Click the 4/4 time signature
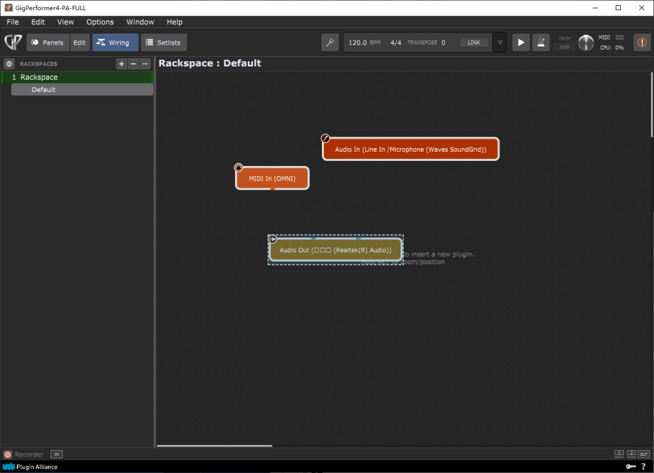Image resolution: width=654 pixels, height=473 pixels. coord(396,43)
